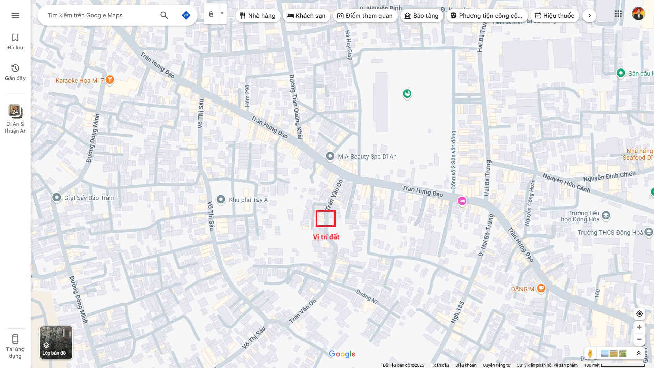Center map on my location
The height and width of the screenshot is (368, 654).
click(639, 314)
